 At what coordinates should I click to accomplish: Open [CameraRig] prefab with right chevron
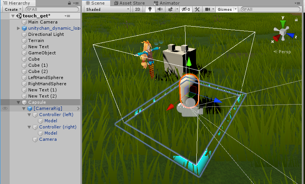point(78,108)
